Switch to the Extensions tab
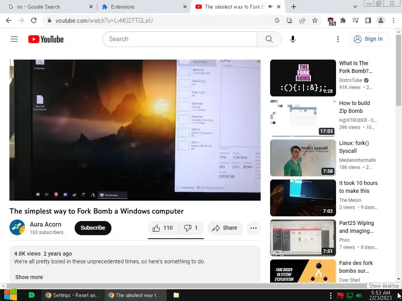The height and width of the screenshot is (301, 402). point(144,7)
